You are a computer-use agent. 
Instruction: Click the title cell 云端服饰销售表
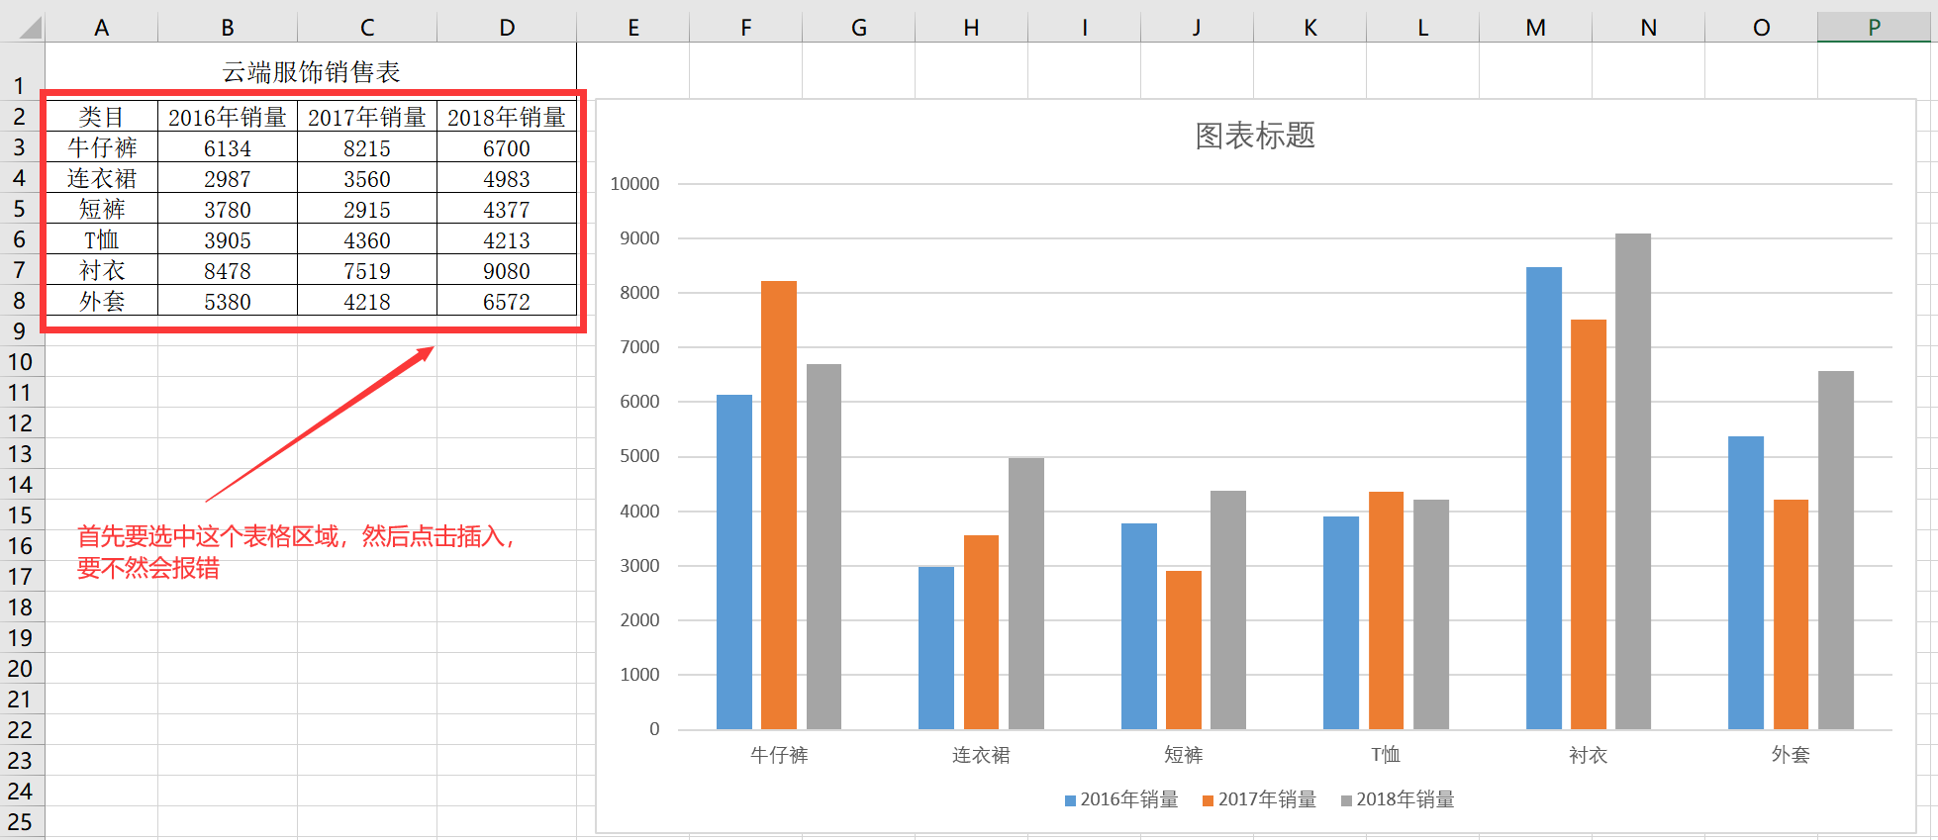pyautogui.click(x=311, y=71)
